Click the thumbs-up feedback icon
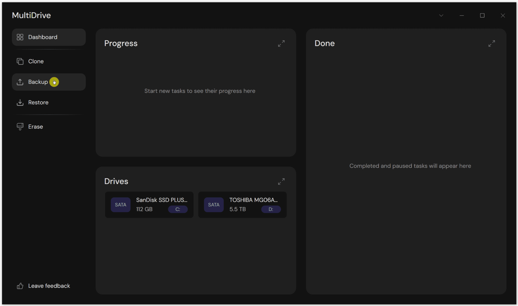This screenshot has height=306, width=518. 20,286
